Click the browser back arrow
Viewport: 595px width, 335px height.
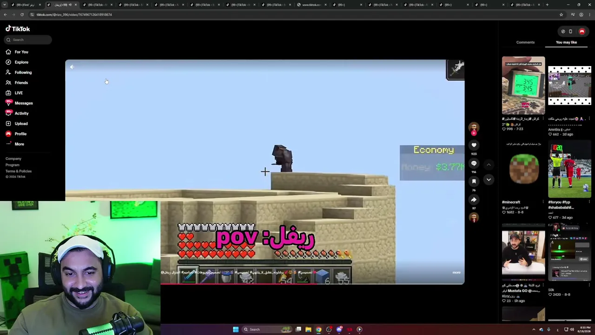point(5,14)
